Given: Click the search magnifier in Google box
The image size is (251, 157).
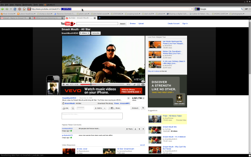Looking at the screenshot, I should [242, 9].
